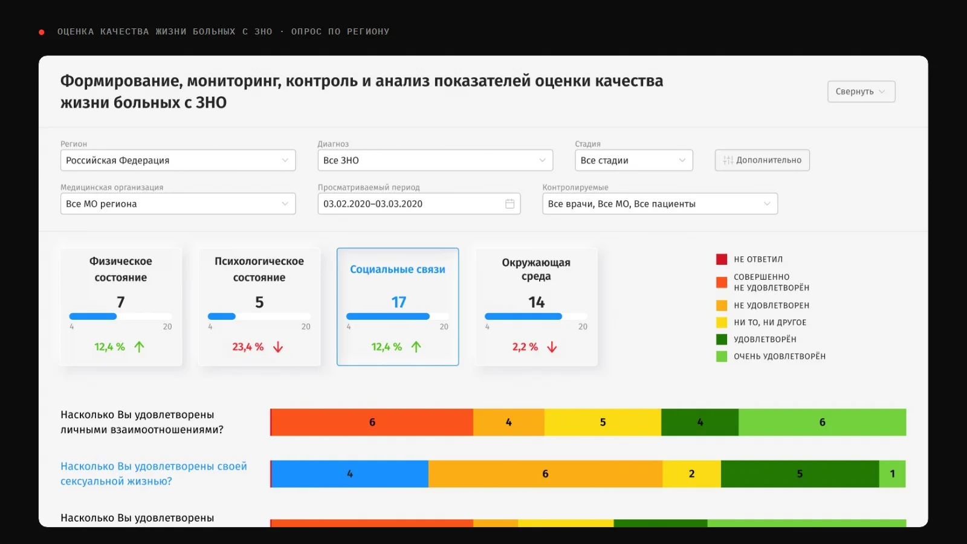Click the Просматриваемый период date field
The image size is (967, 544).
click(419, 204)
